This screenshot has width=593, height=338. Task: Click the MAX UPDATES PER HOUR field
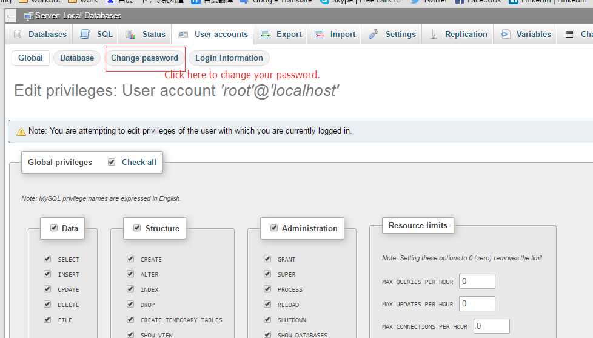point(477,303)
